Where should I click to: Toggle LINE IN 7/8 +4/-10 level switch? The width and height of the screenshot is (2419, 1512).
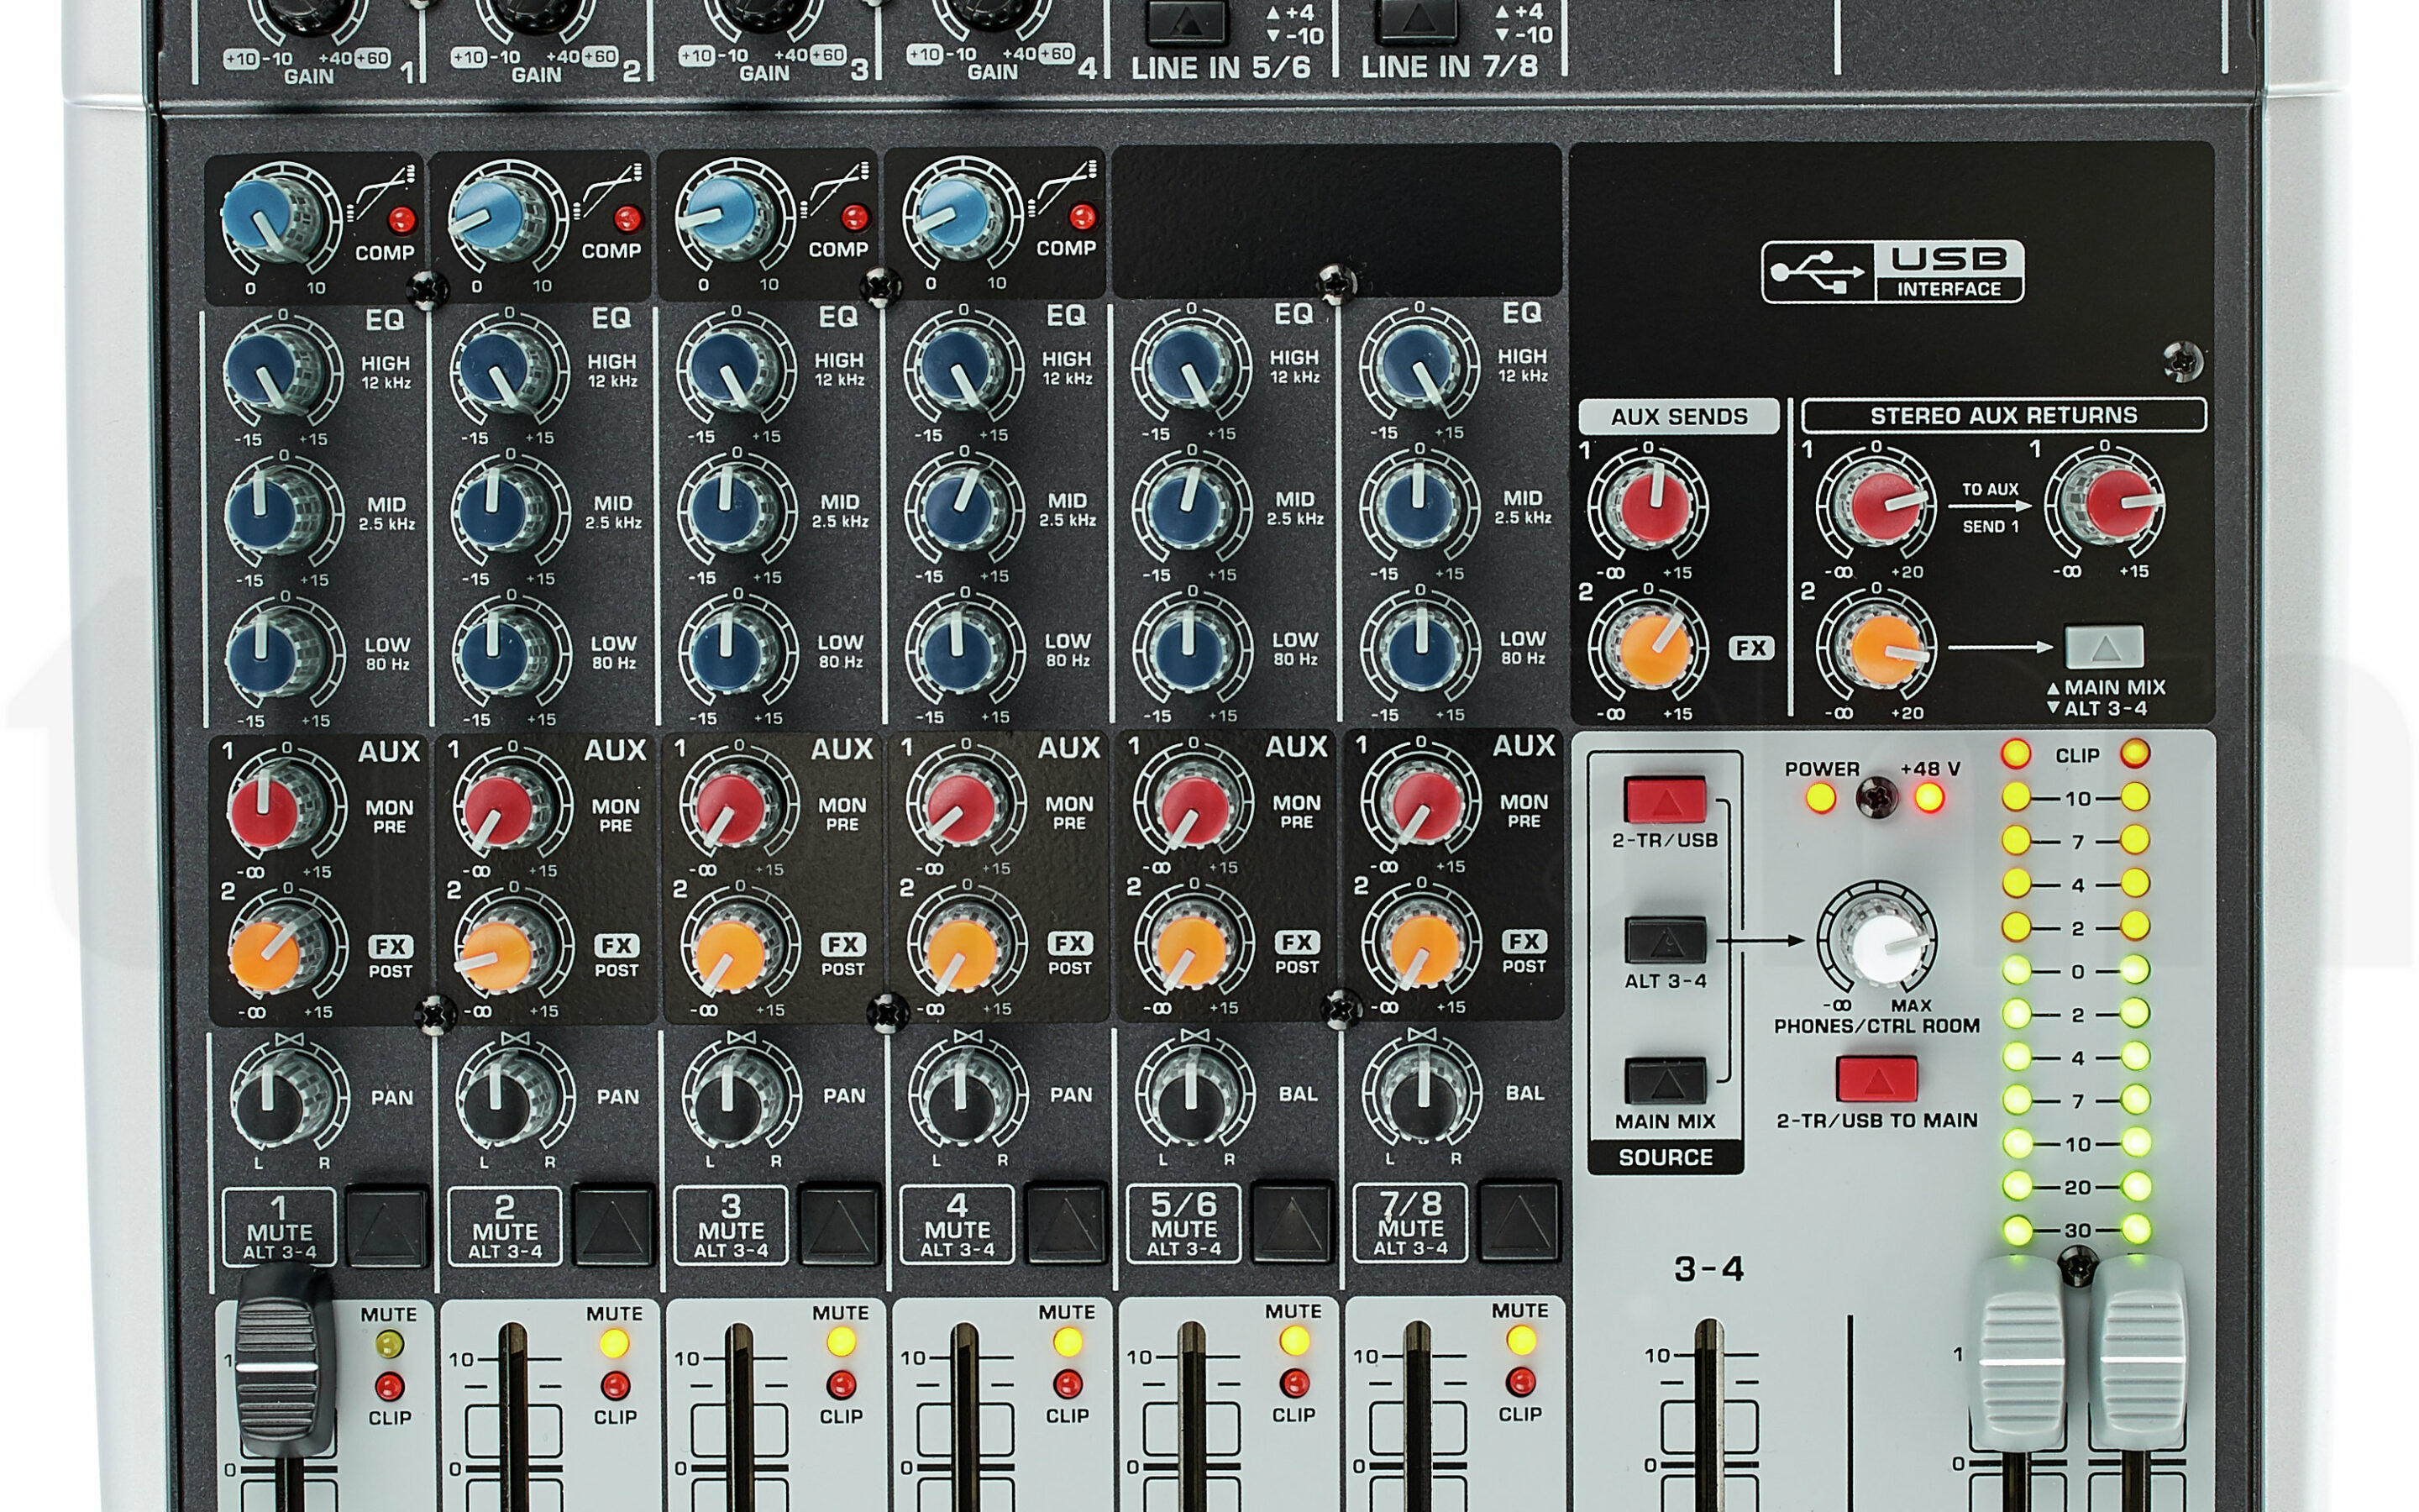coord(1416,21)
